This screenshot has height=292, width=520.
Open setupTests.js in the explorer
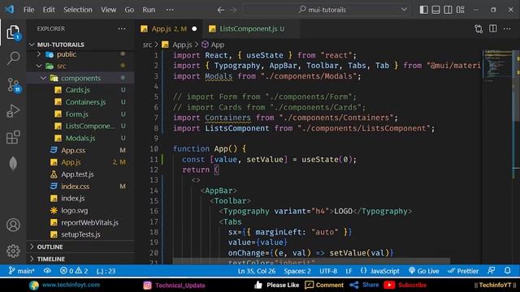click(80, 234)
